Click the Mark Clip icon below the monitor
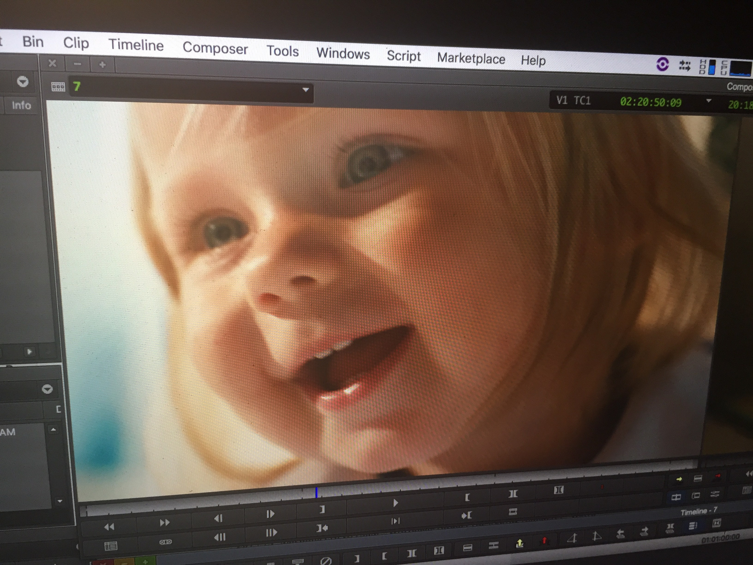 [513, 494]
